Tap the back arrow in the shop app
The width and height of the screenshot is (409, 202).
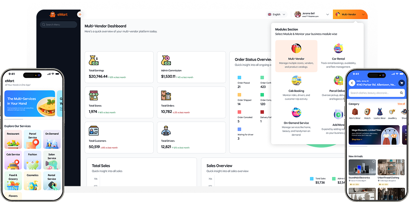point(352,83)
